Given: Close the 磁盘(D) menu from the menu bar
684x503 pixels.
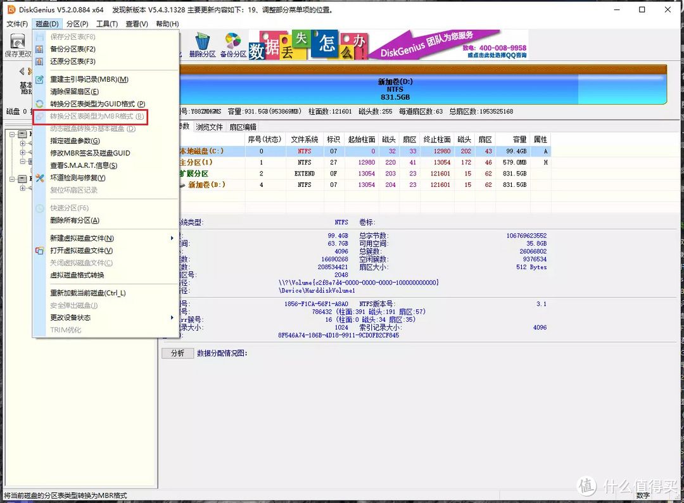Looking at the screenshot, I should pos(47,24).
